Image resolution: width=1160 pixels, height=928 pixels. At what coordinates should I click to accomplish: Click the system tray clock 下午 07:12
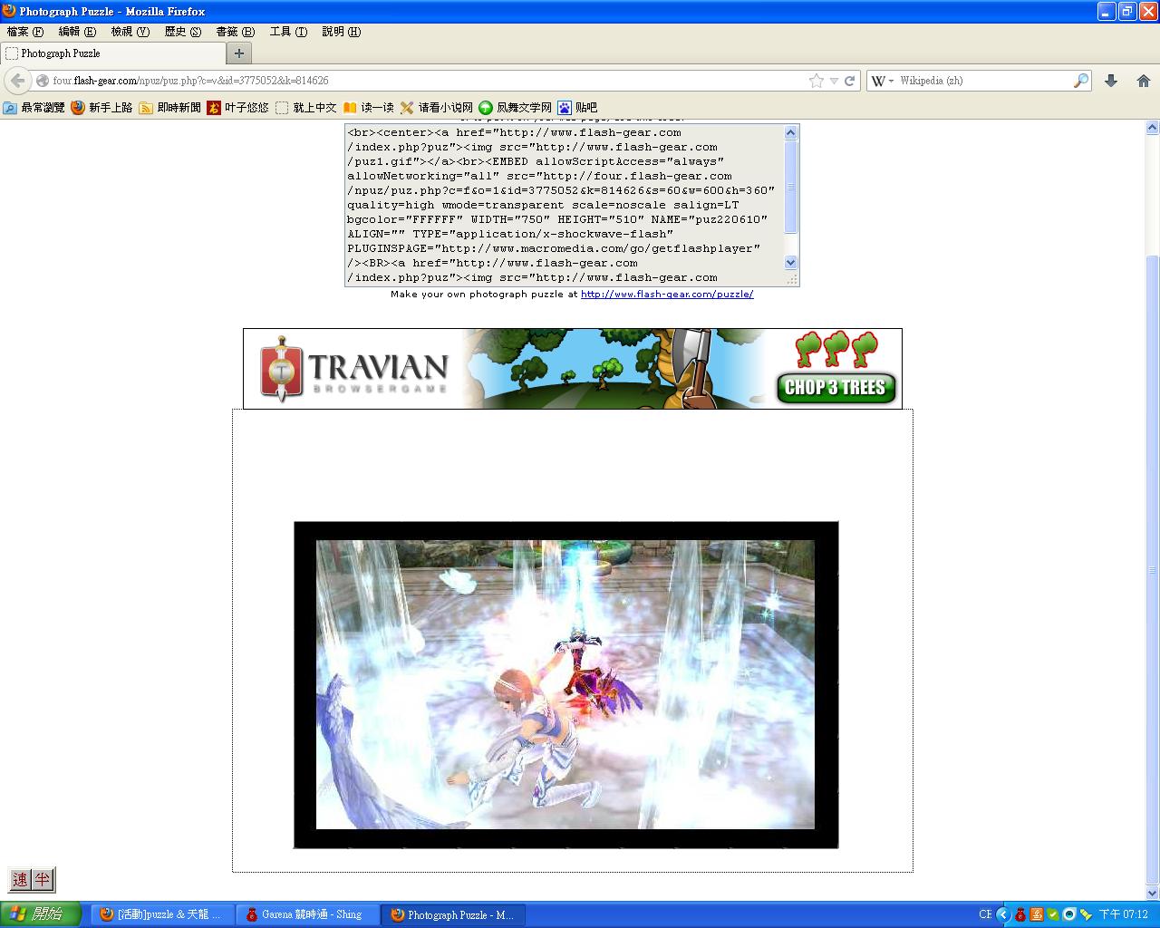(1123, 914)
